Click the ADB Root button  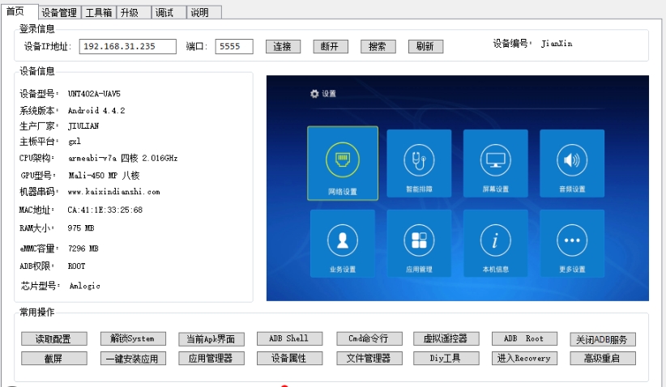click(x=524, y=338)
